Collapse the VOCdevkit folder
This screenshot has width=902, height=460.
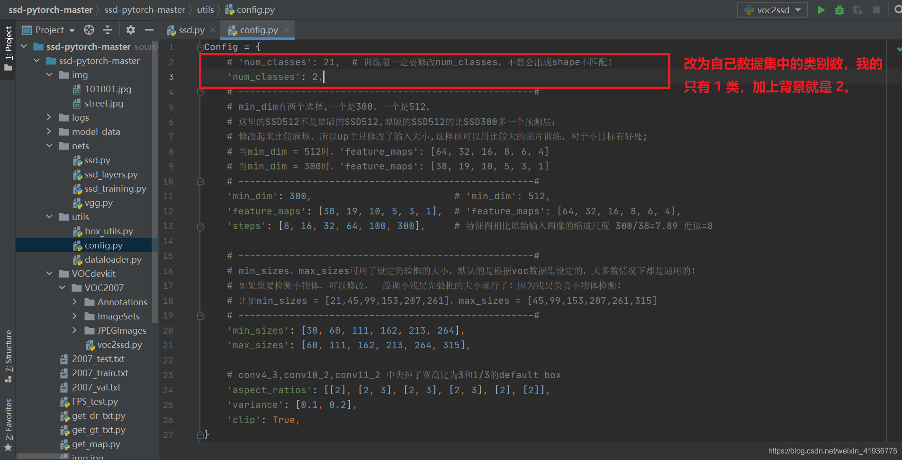(50, 274)
